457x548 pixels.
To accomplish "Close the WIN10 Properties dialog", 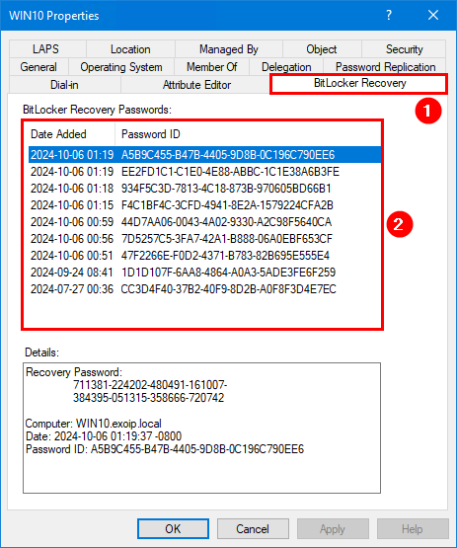I will pos(433,15).
